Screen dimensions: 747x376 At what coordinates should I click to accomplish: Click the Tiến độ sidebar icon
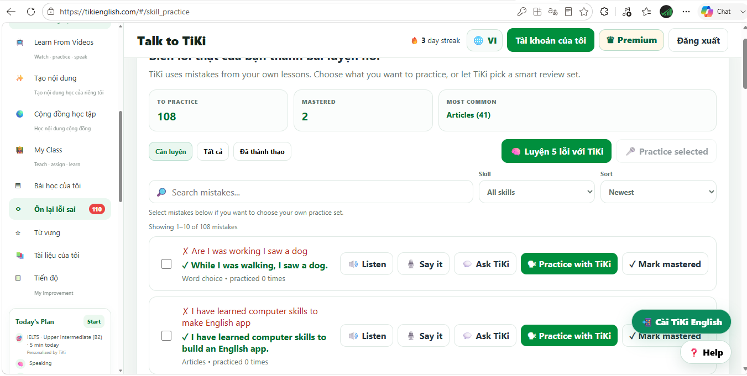pos(18,278)
